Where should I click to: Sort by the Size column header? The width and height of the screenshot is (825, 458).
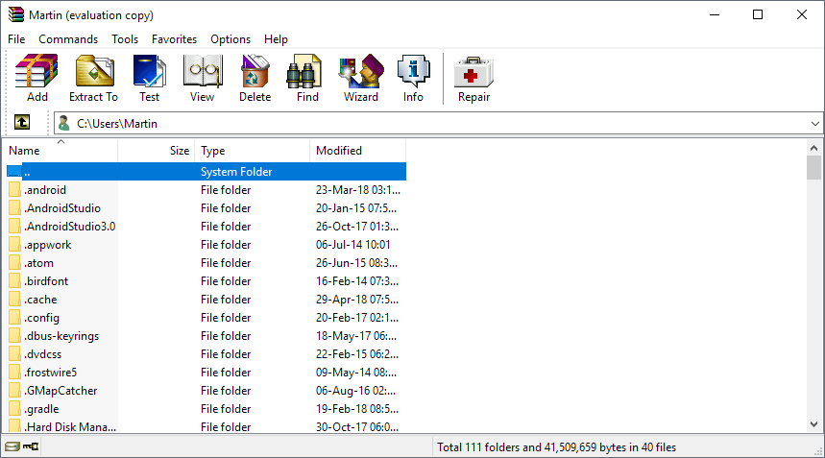157,151
